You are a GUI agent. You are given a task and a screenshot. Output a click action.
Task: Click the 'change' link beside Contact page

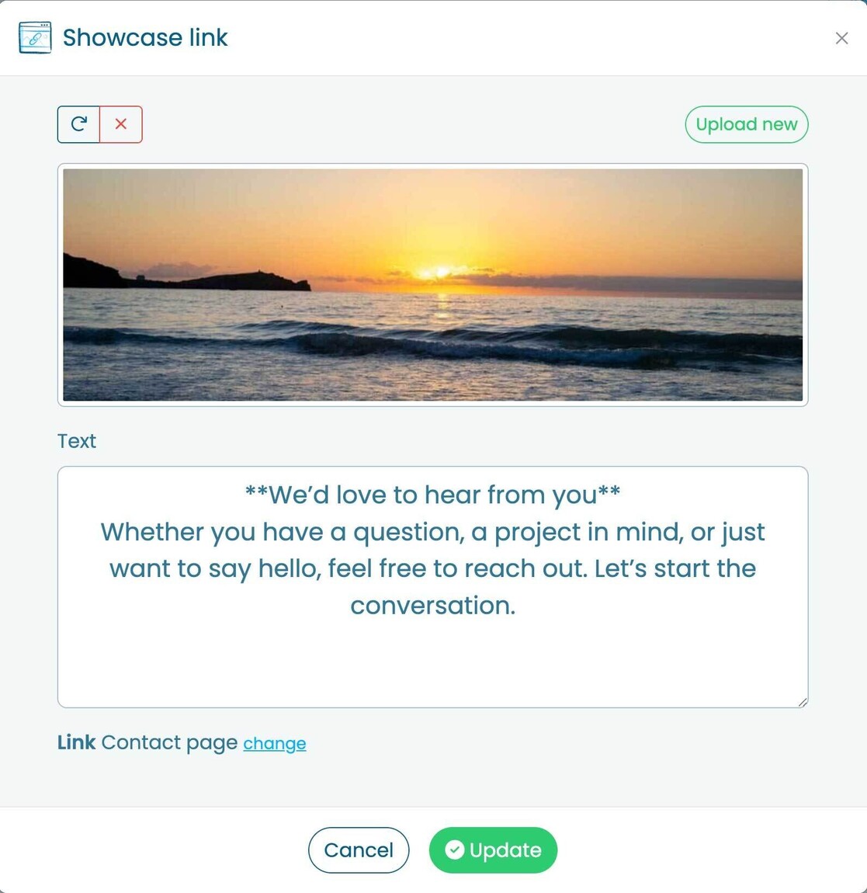click(x=275, y=743)
